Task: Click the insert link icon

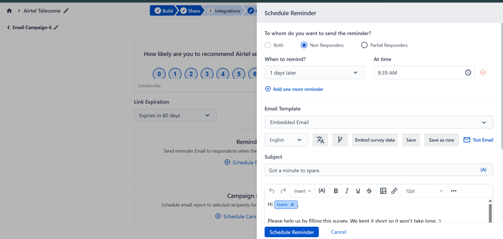Action: (394, 191)
